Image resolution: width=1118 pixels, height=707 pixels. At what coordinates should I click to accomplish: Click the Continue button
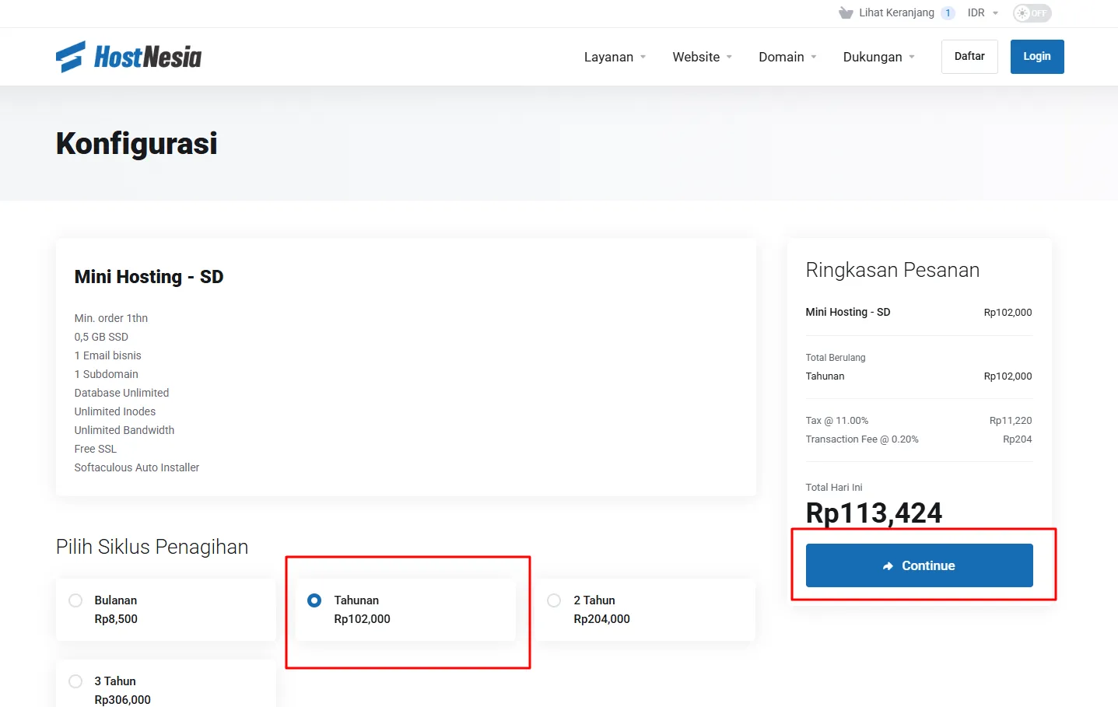coord(919,565)
